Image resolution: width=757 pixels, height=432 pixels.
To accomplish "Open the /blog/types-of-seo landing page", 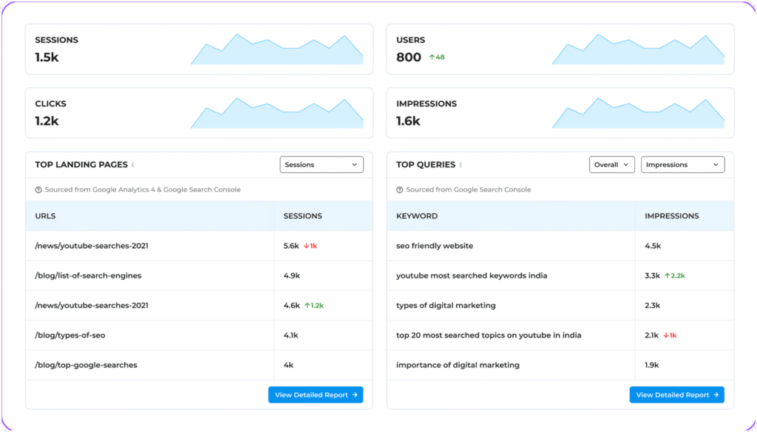I will (x=70, y=335).
